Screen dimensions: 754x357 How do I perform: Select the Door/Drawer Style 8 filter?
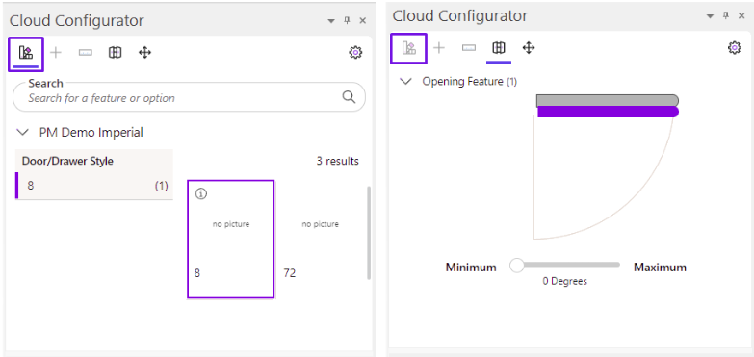click(x=94, y=186)
